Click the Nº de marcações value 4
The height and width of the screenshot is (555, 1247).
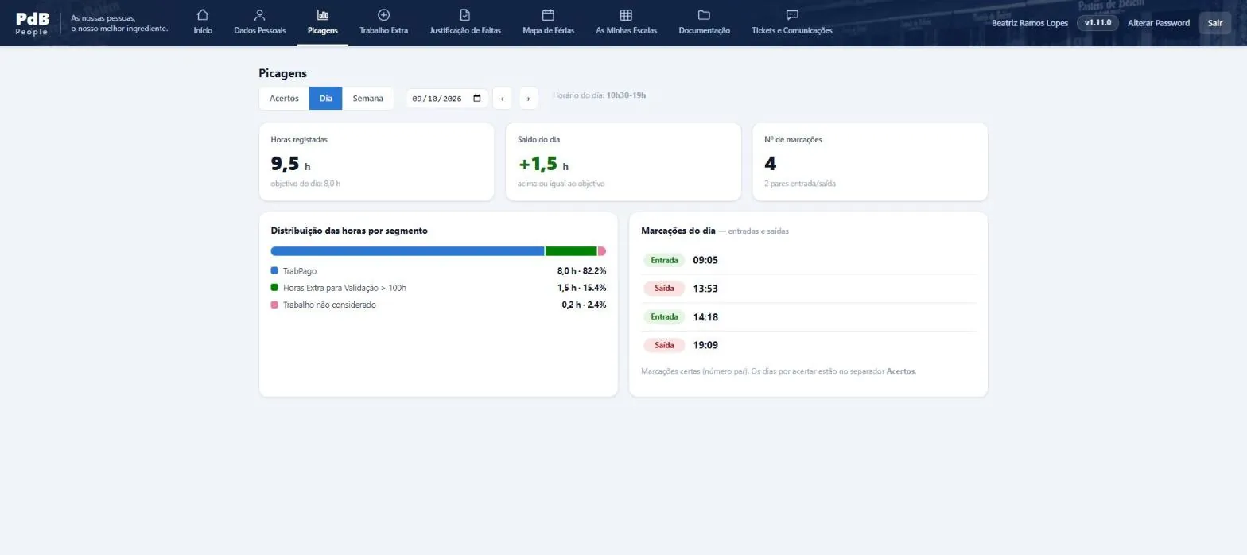(770, 164)
